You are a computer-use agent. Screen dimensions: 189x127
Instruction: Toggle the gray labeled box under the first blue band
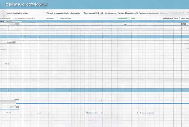(11, 42)
